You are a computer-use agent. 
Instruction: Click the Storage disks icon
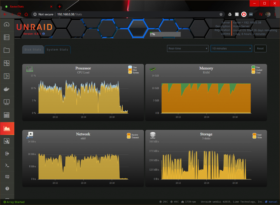pyautogui.click(x=153, y=135)
